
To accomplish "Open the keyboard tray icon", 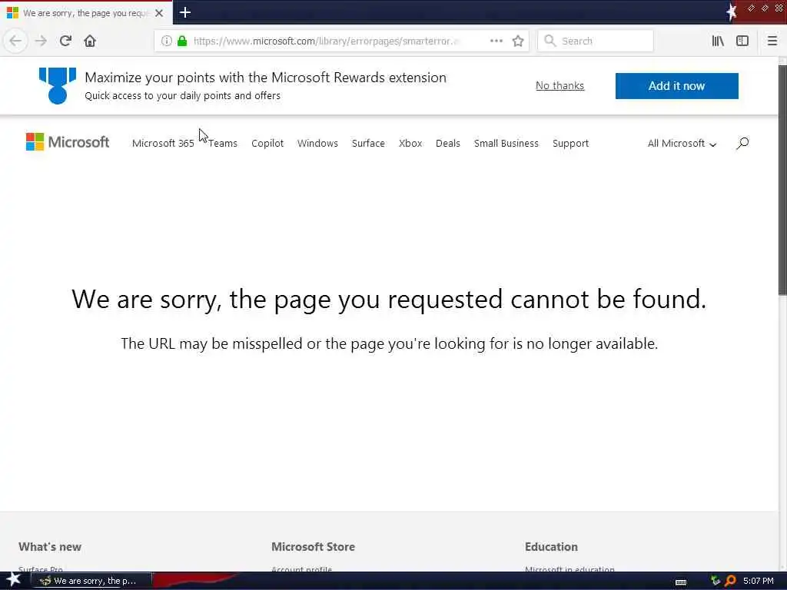I will point(681,582).
